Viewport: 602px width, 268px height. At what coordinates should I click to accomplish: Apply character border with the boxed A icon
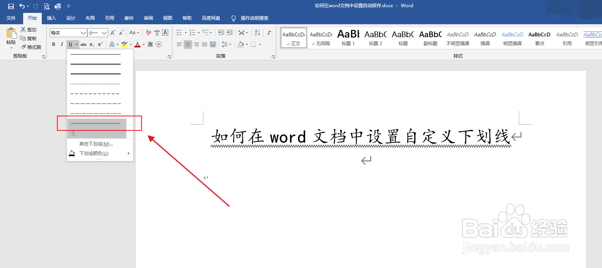pos(165,33)
